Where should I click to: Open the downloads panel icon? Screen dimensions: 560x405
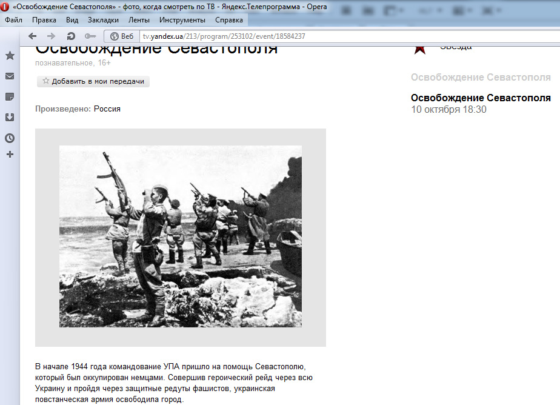tap(10, 117)
